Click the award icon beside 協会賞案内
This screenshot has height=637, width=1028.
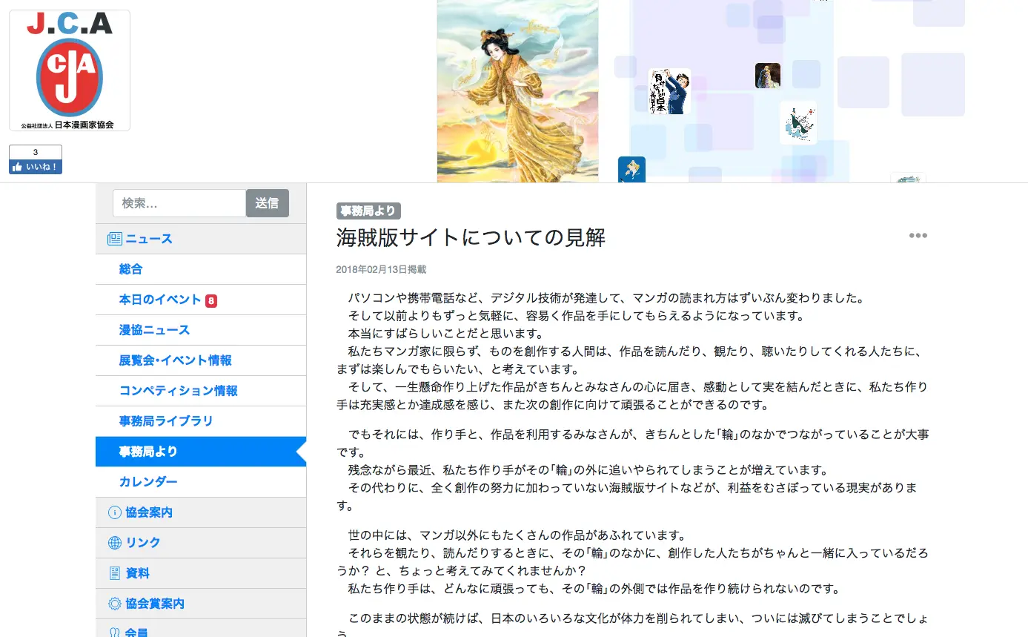(114, 604)
